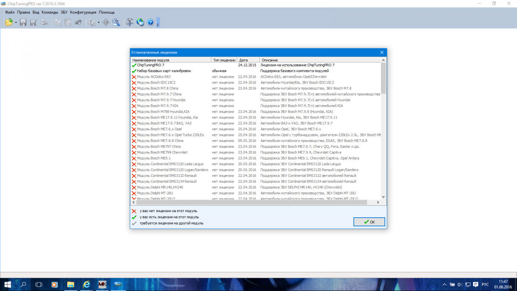The height and width of the screenshot is (291, 517).
Task: Select the Модуль Bosch EDC15C2 row
Action: point(256,82)
